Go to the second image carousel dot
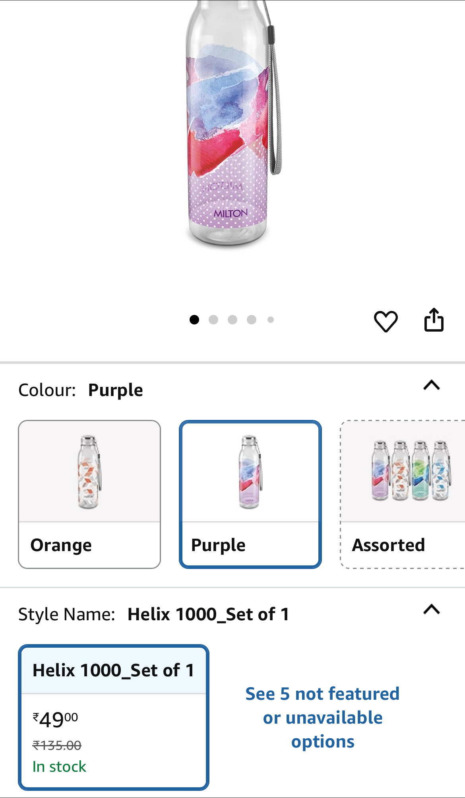The width and height of the screenshot is (465, 798). tap(213, 320)
